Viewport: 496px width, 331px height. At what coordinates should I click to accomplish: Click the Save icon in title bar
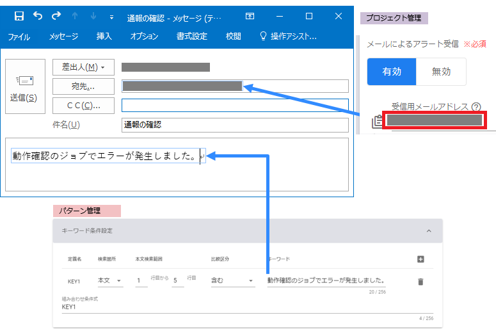(19, 16)
